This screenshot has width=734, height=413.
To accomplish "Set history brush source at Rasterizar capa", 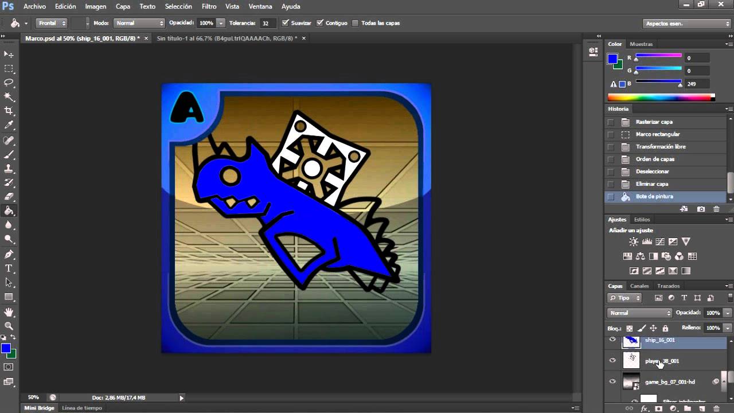I will coord(611,122).
